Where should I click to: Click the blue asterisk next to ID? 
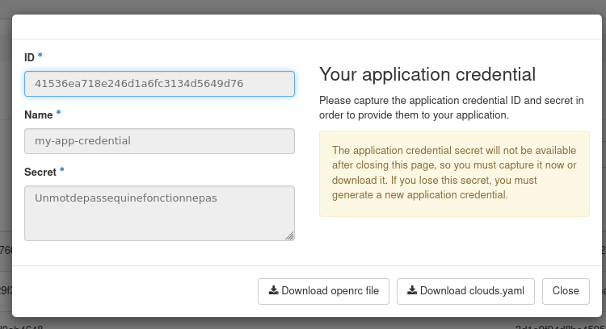(x=40, y=56)
